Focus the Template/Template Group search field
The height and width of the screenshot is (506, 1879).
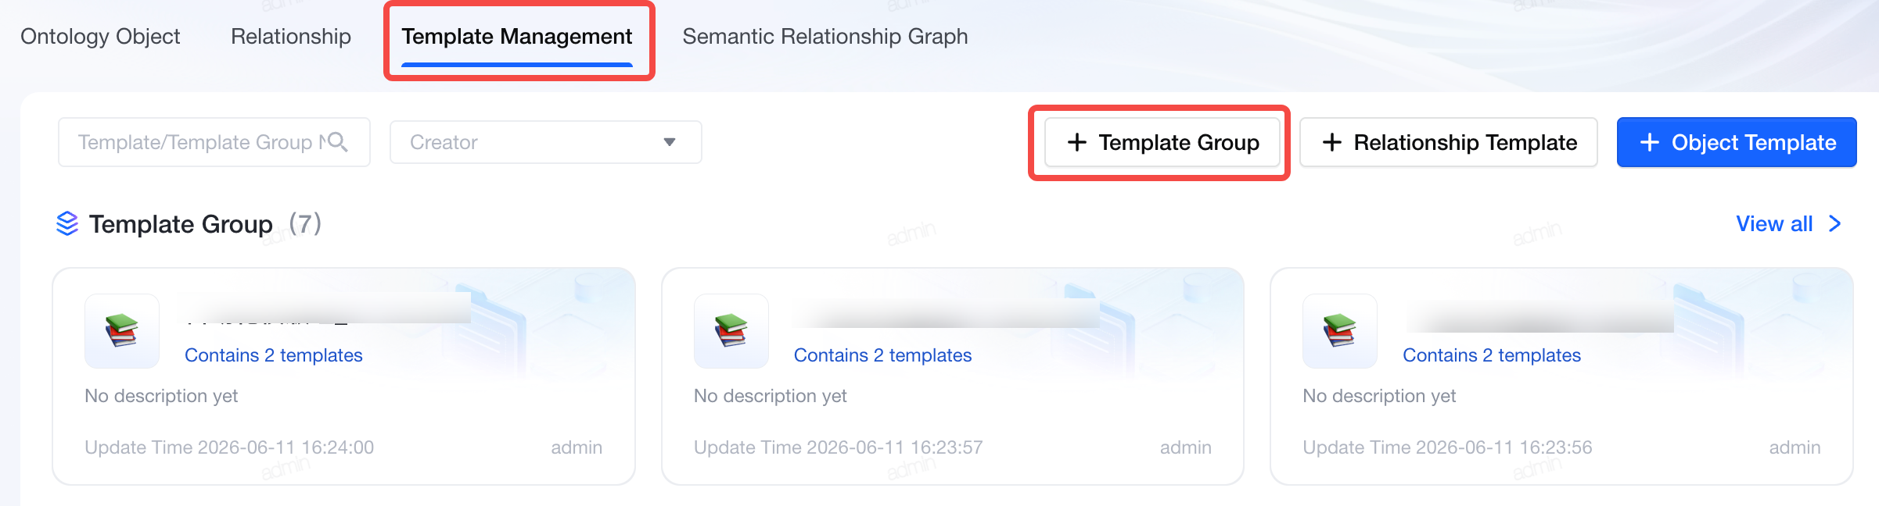pyautogui.click(x=214, y=142)
